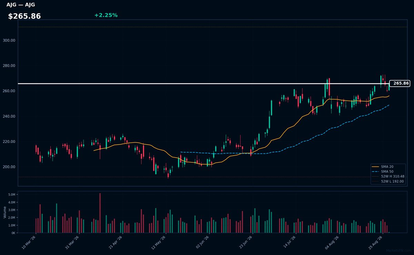This screenshot has width=414, height=255.
Task: Click the 04 Aug '26 date label
Action: (332, 242)
